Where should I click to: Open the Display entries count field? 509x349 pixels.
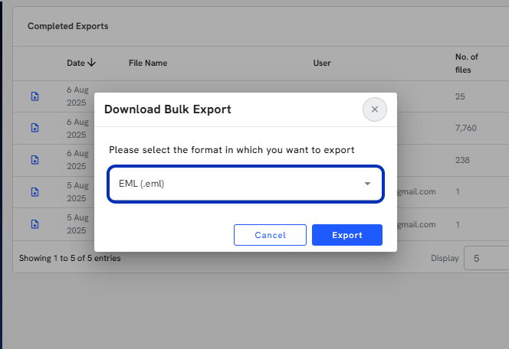click(486, 258)
